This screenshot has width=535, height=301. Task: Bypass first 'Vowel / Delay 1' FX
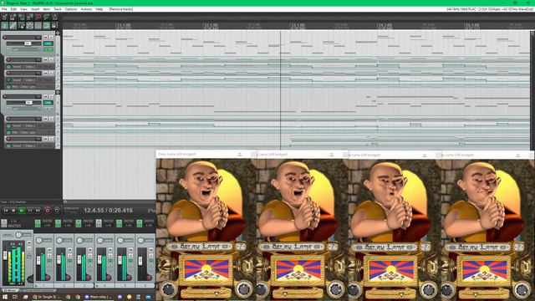[8, 67]
